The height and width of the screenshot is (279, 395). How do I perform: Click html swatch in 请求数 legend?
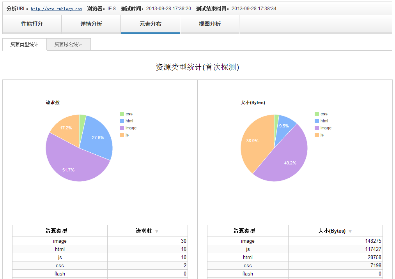(x=122, y=121)
